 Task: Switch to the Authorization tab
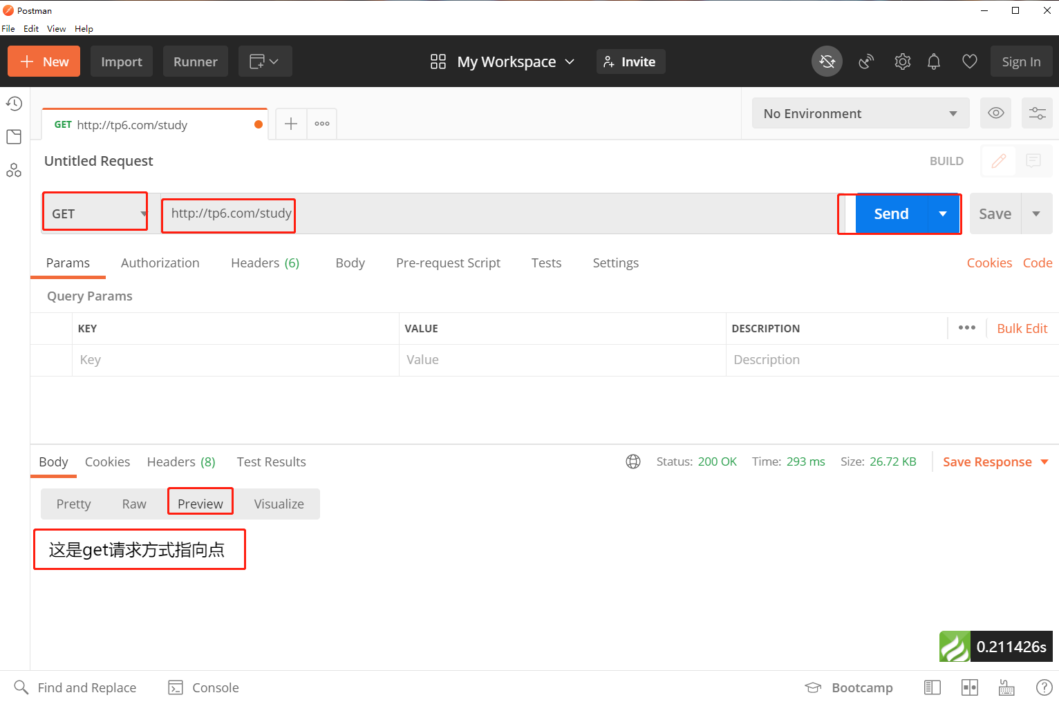pyautogui.click(x=160, y=263)
